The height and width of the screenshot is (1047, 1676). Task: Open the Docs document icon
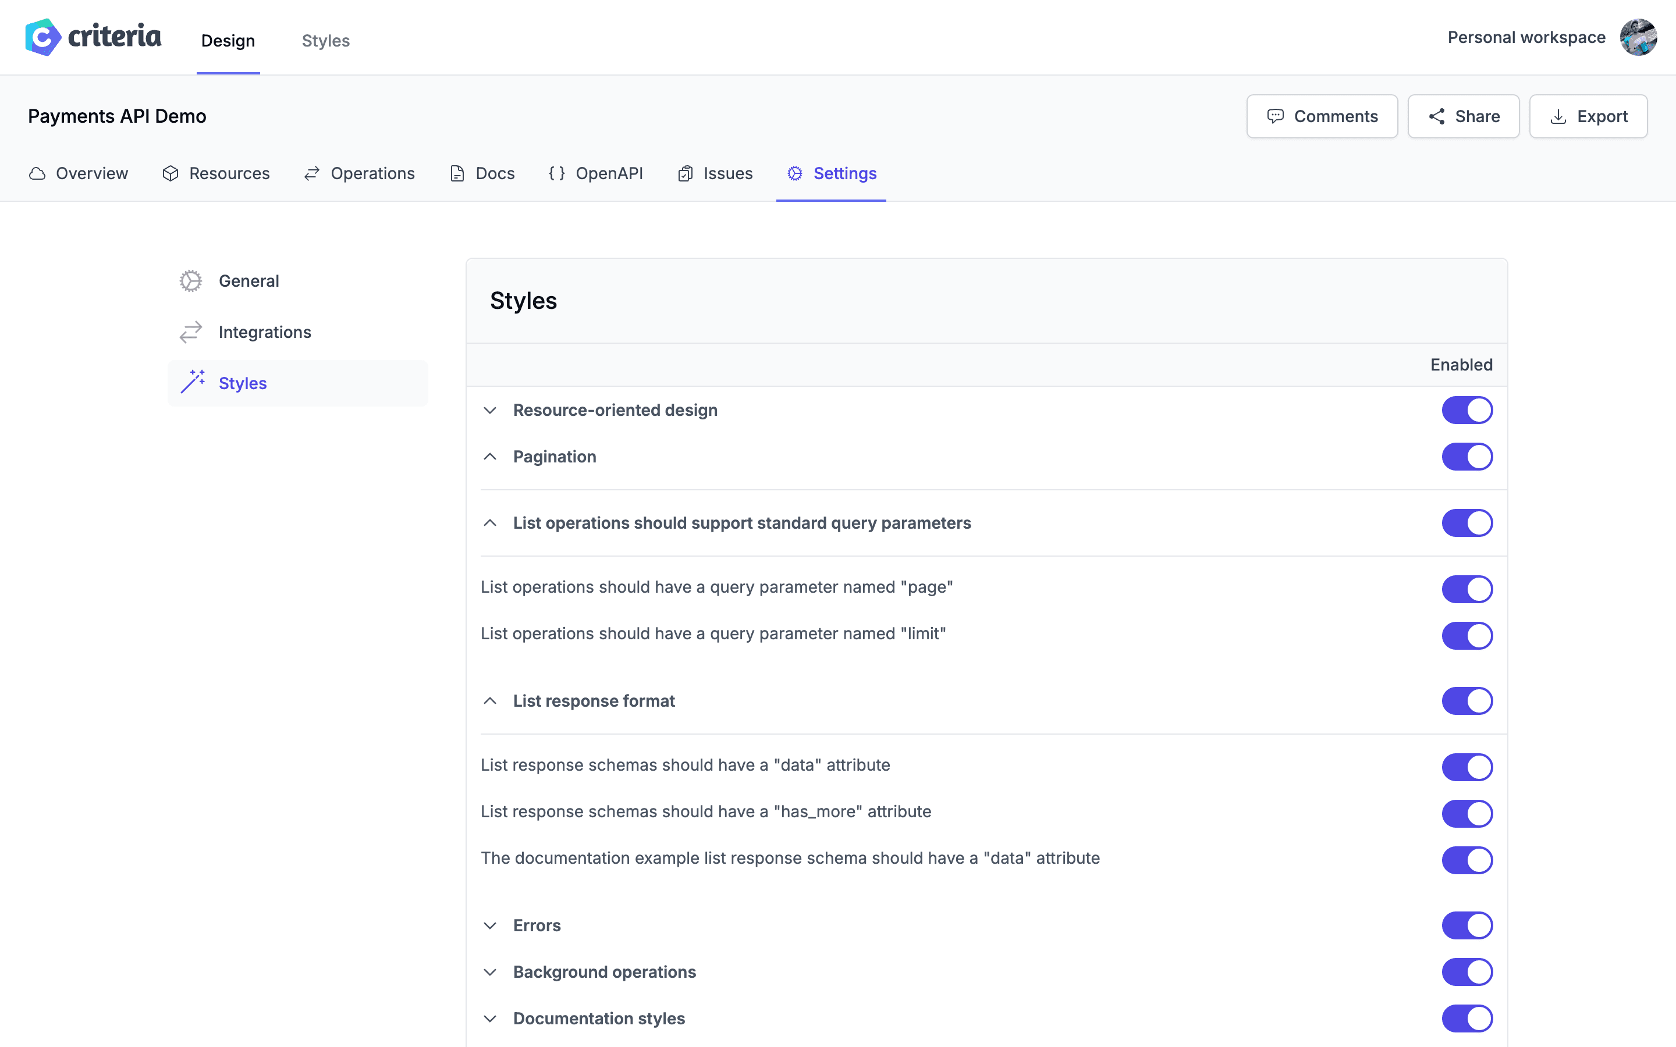pos(457,173)
